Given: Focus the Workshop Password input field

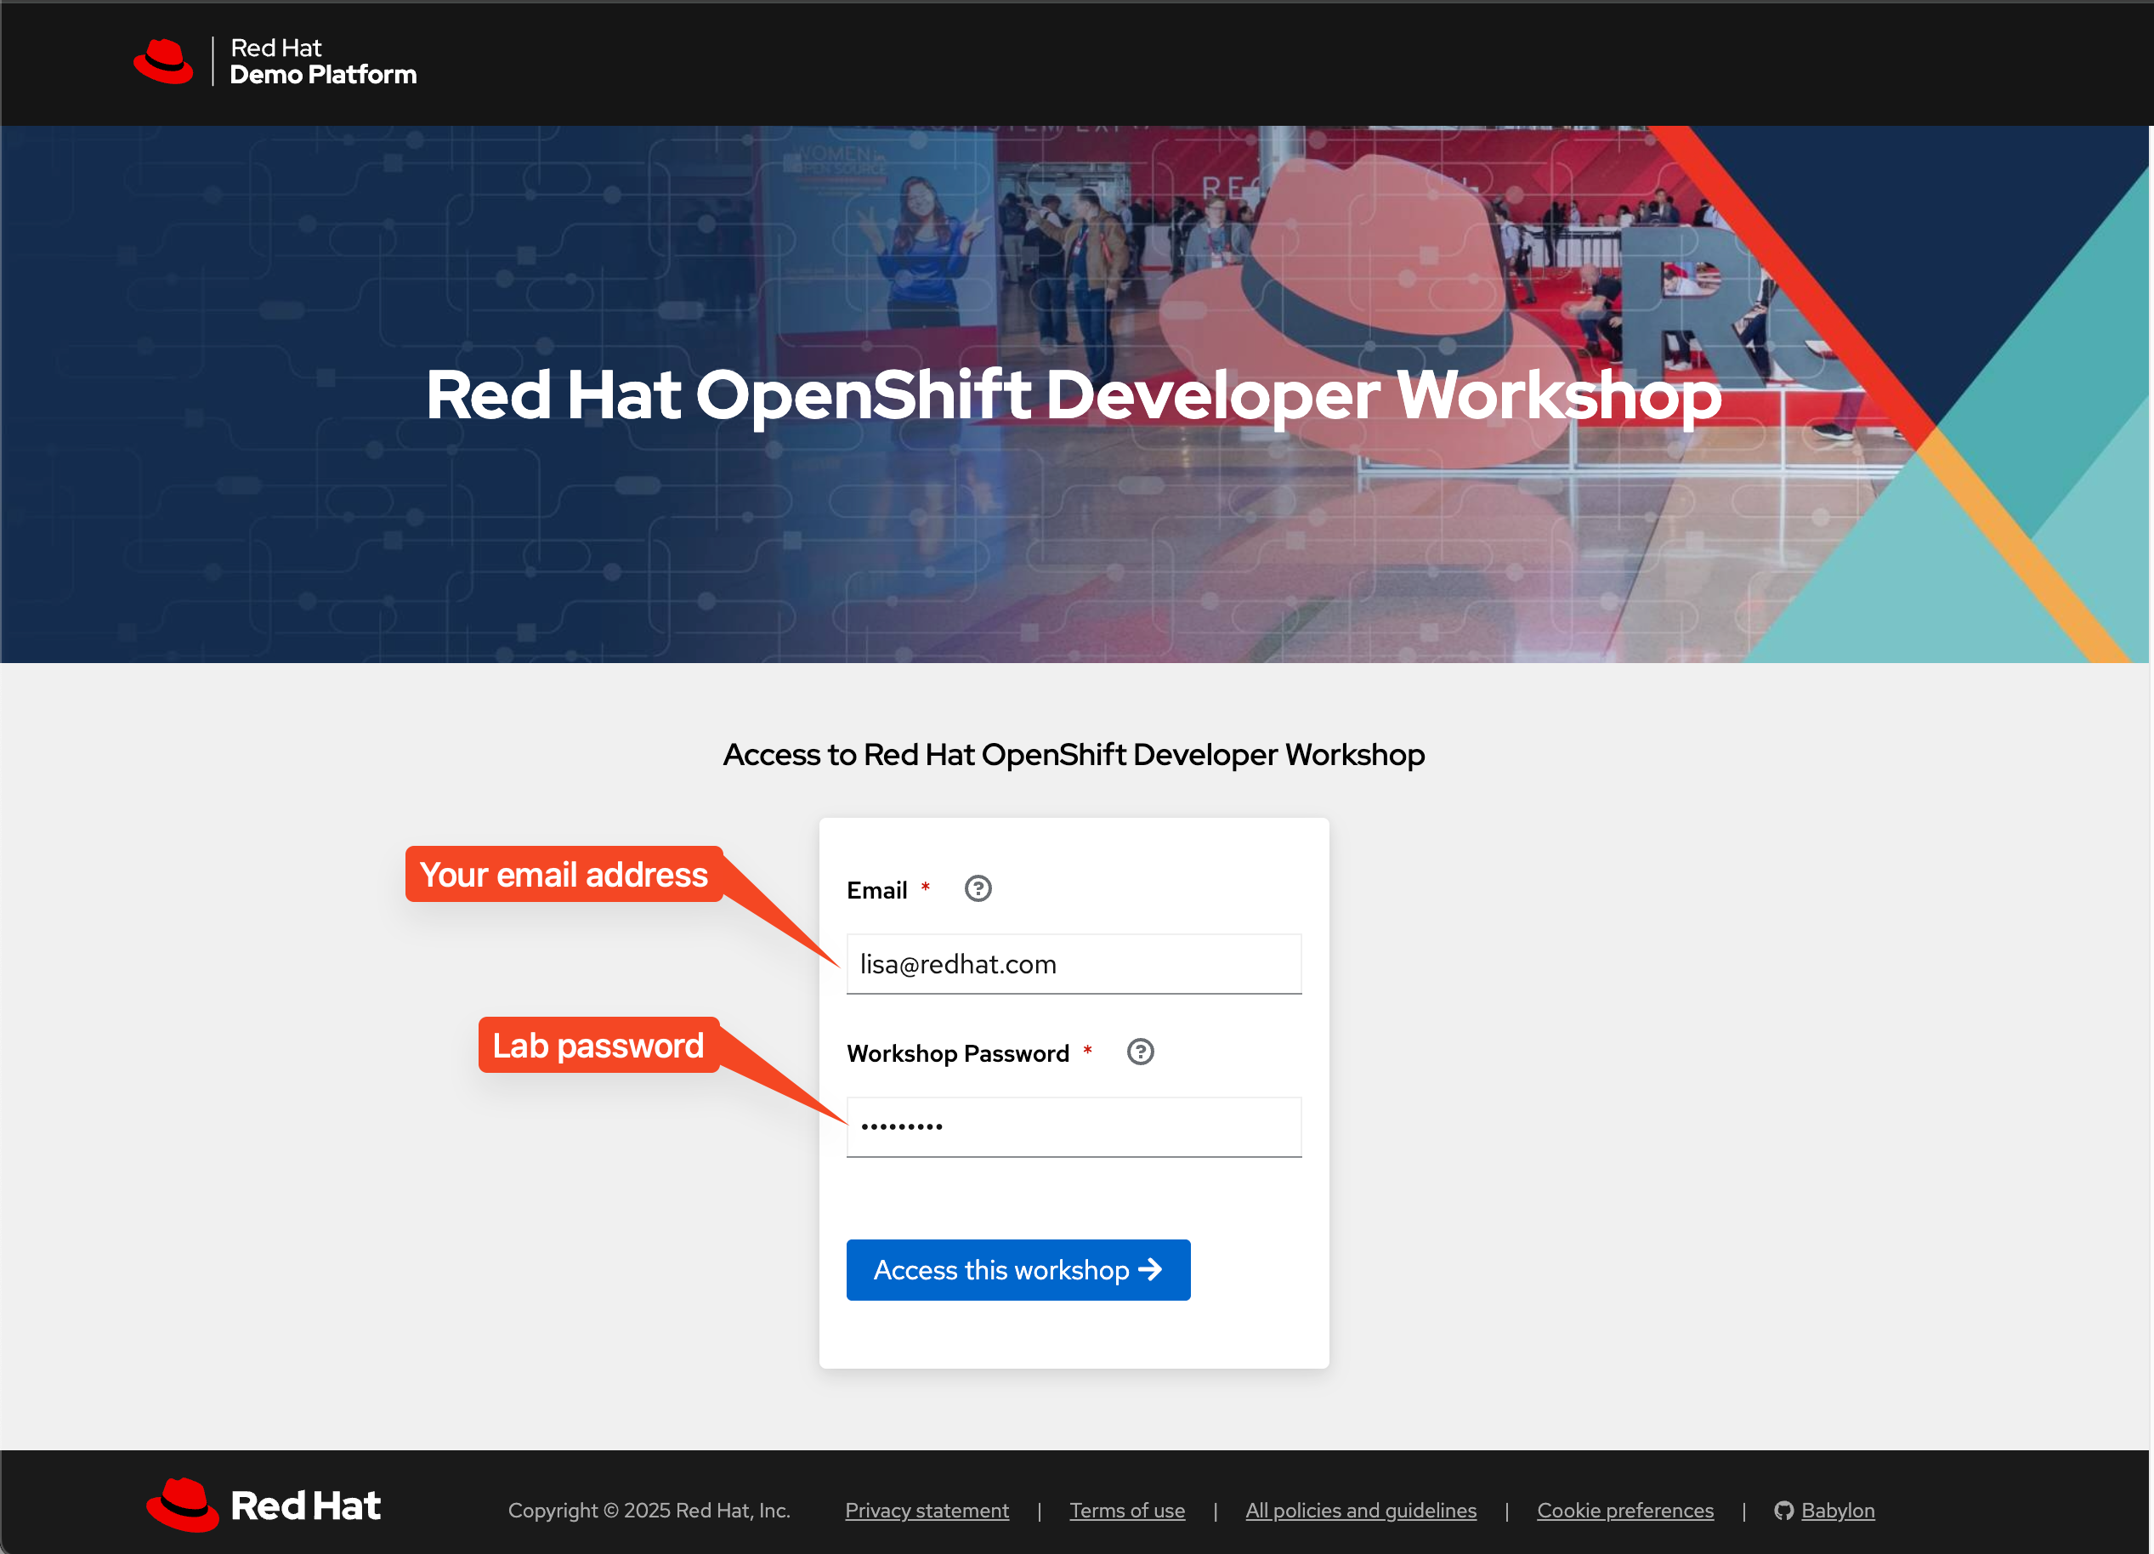Looking at the screenshot, I should click(x=1074, y=1127).
